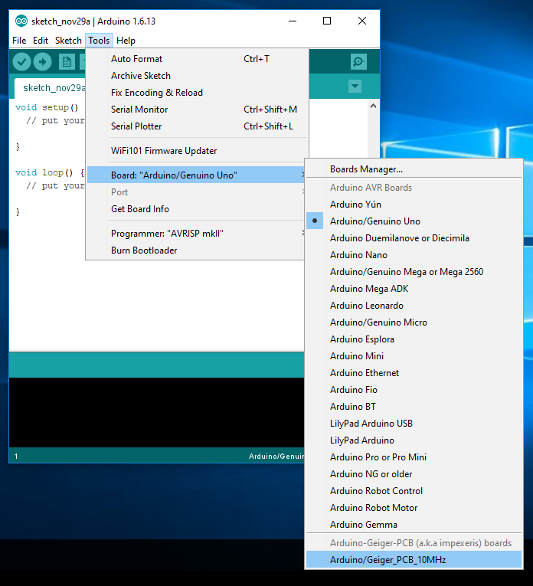
Task: Click the Upload arrow toolbar icon
Action: coord(43,62)
